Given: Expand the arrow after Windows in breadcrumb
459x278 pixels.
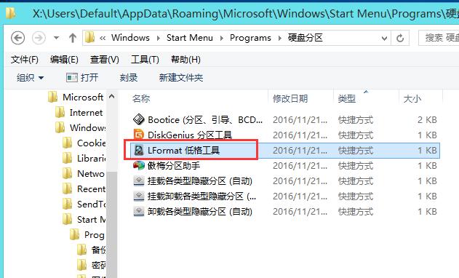Looking at the screenshot, I should (158, 38).
